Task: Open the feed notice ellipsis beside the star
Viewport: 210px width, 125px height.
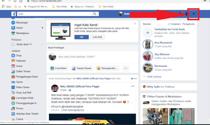Action: [135, 78]
